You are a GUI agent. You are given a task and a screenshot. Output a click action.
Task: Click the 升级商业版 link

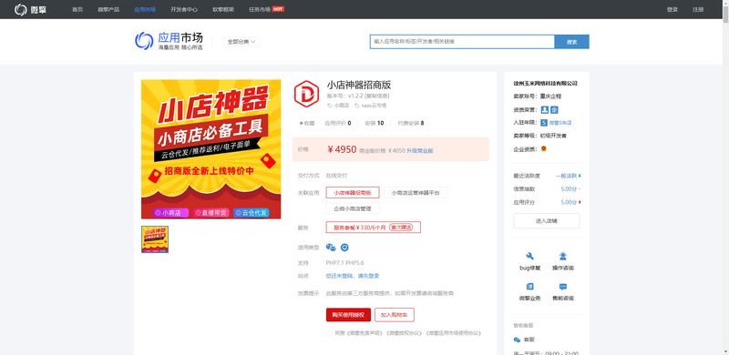pyautogui.click(x=420, y=150)
